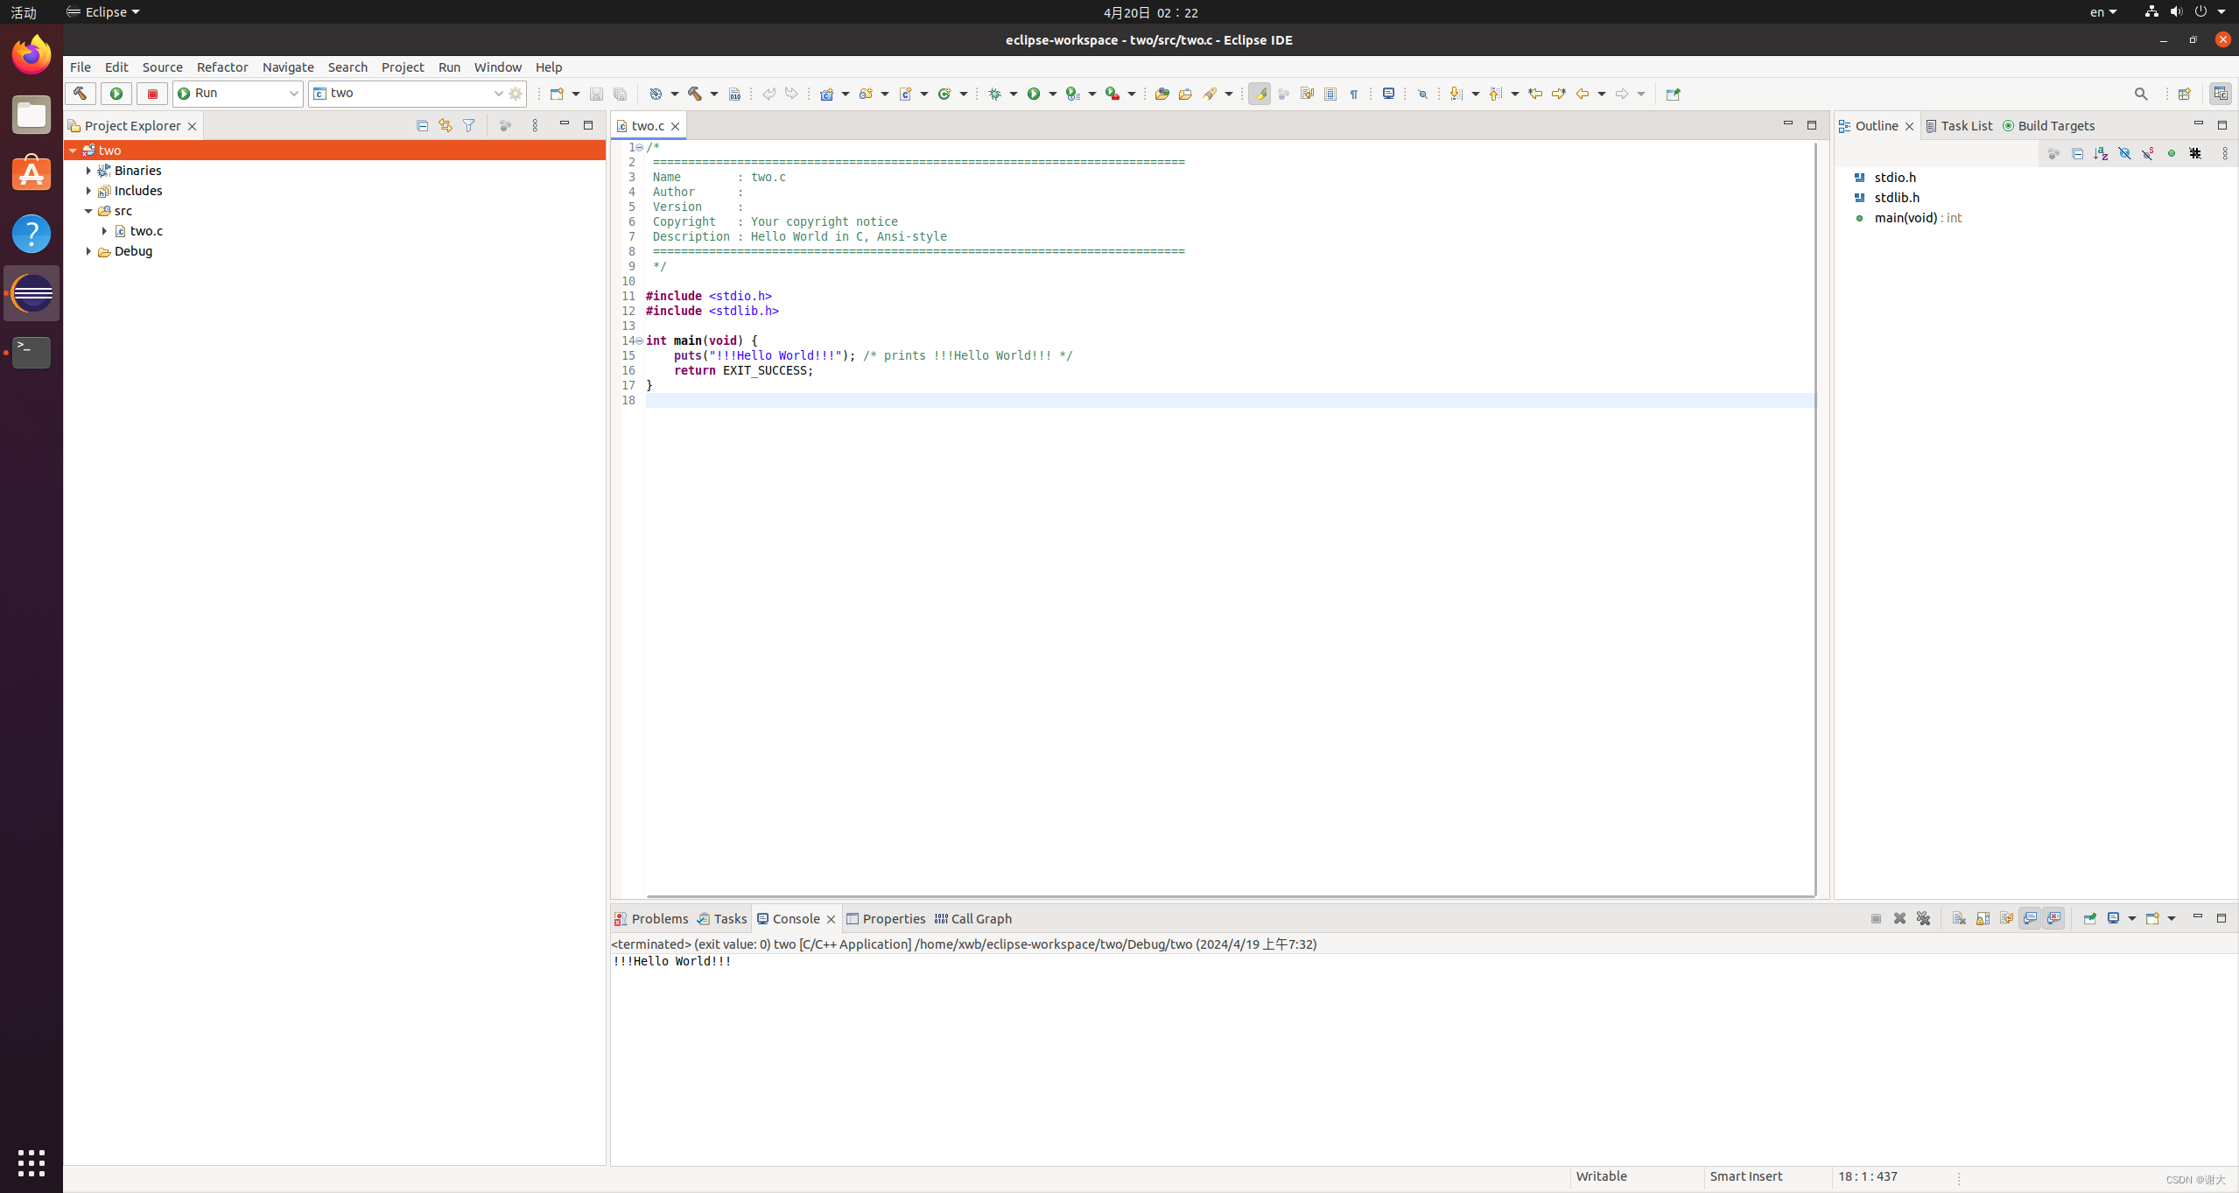Toggle Hide Static Members in Outline
The width and height of the screenshot is (2239, 1193).
[2147, 153]
